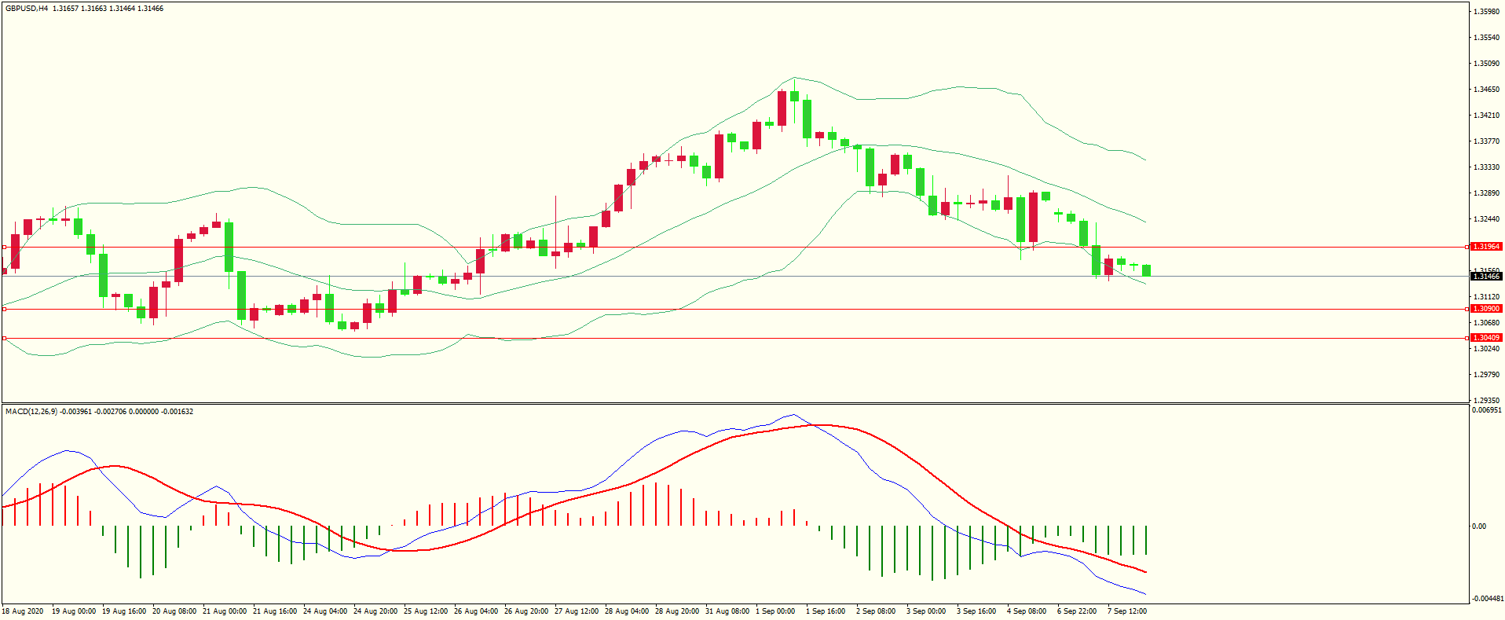This screenshot has height=620, width=1505.
Task: Click the 1.30680 price scale value
Action: tap(1486, 323)
